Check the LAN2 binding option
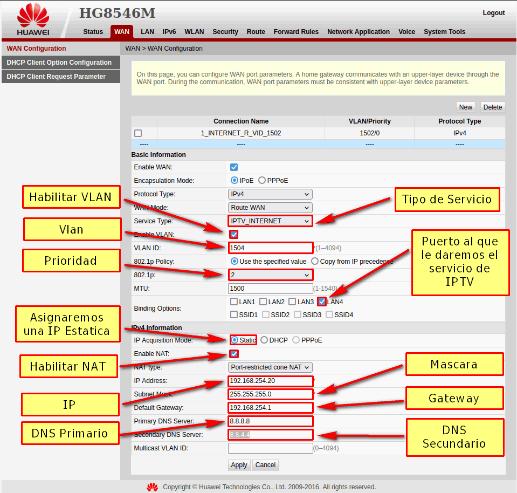This screenshot has height=493, width=517. coord(263,302)
